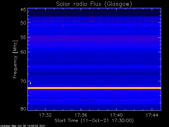Click the bright yellow emission band near 72 MHz
Screen dimensions: 169x127
[x=94, y=88]
